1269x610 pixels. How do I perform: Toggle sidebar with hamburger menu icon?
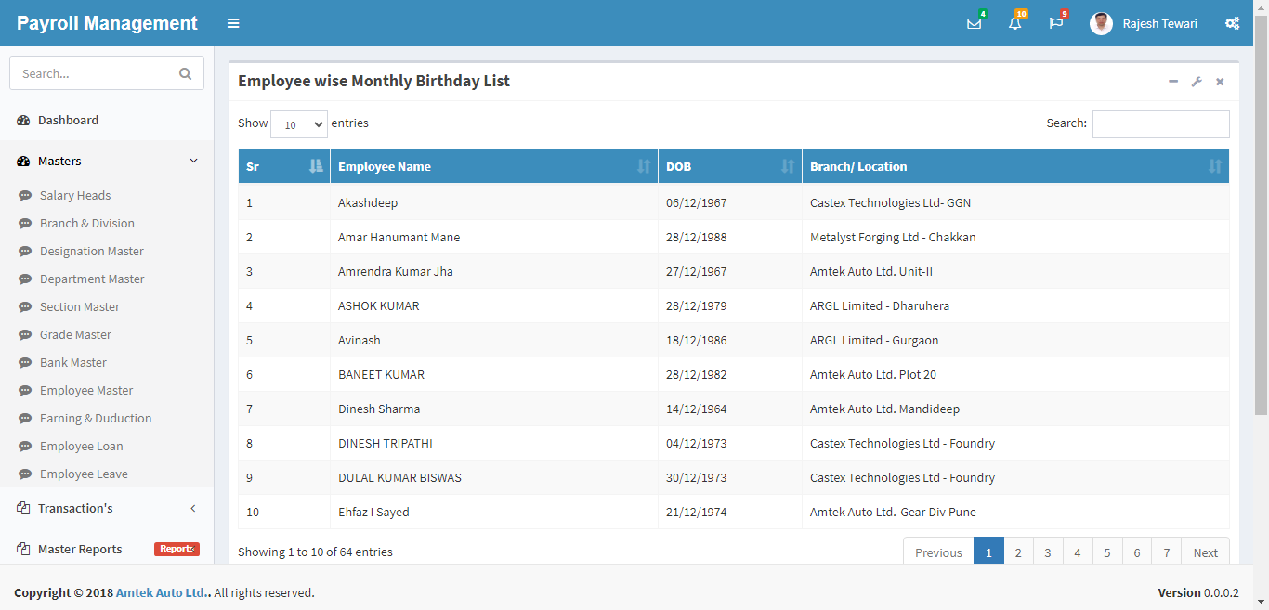point(233,23)
